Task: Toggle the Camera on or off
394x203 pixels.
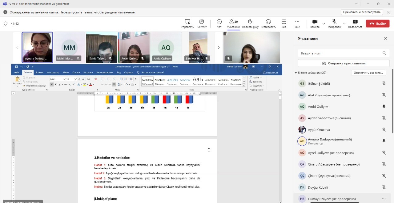Action: point(315,22)
